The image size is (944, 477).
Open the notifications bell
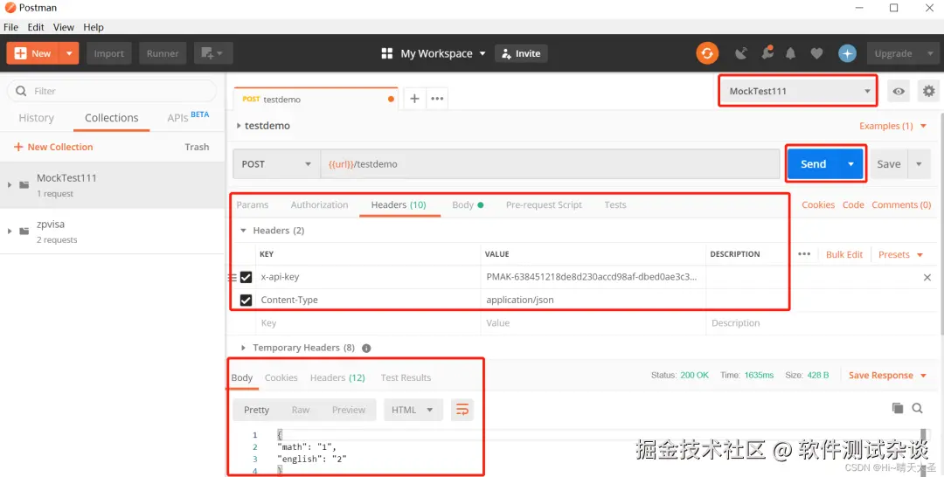click(x=790, y=53)
